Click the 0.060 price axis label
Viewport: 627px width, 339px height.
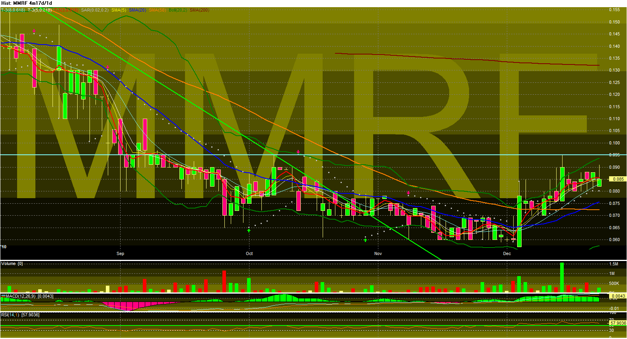(x=614, y=240)
